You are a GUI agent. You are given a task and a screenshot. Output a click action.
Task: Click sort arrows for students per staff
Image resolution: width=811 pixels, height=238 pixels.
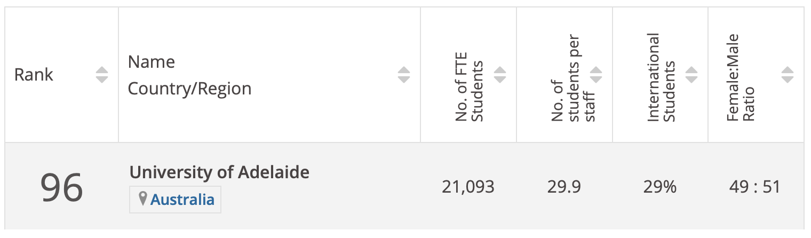pyautogui.click(x=596, y=75)
